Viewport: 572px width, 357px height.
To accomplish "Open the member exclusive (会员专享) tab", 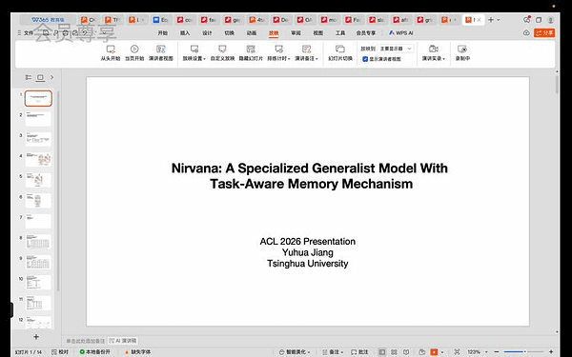I will point(366,33).
